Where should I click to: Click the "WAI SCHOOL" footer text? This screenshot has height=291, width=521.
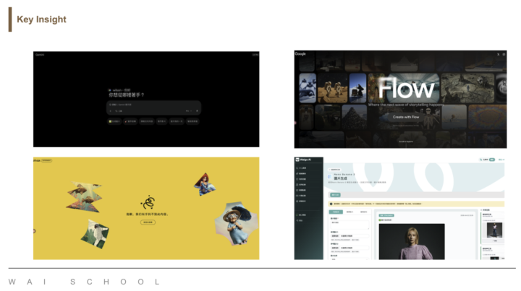[x=85, y=282]
